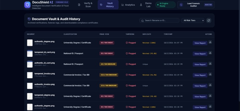Click the 37.5 / 100 (MEDIUM) risk badge
The height and width of the screenshot is (111, 240).
(109, 85)
